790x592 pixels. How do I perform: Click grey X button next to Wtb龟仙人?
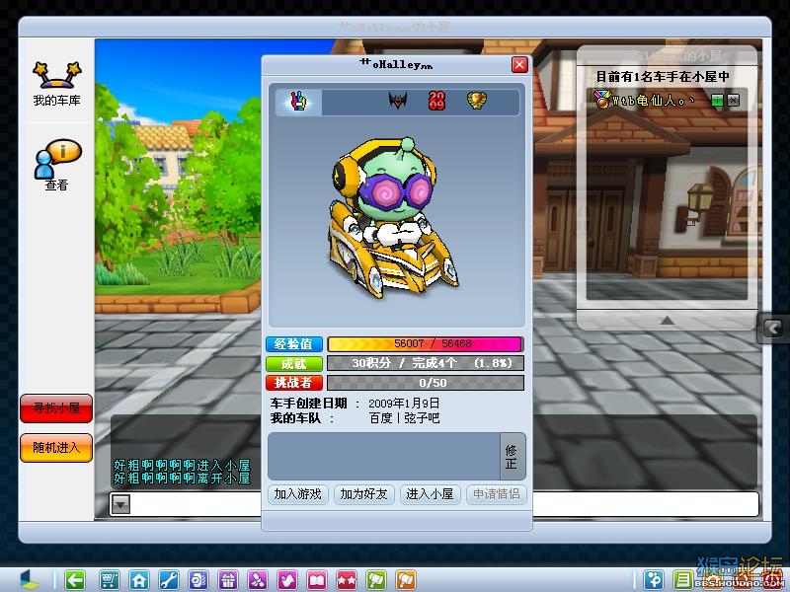[x=733, y=101]
